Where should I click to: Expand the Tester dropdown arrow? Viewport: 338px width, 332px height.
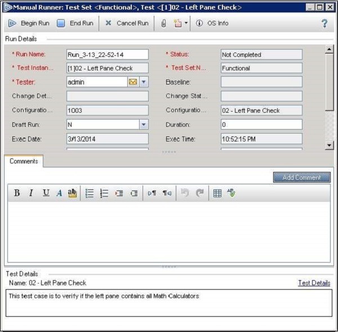click(144, 82)
